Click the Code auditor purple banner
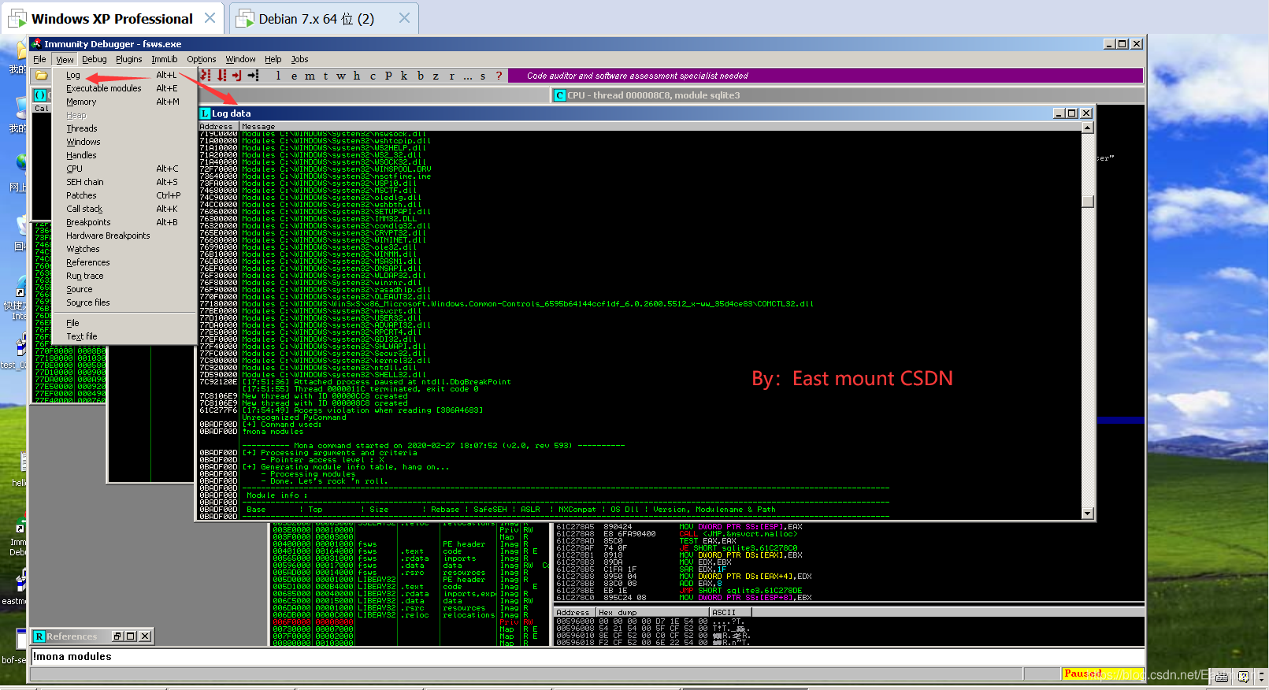Image resolution: width=1269 pixels, height=690 pixels. click(825, 76)
